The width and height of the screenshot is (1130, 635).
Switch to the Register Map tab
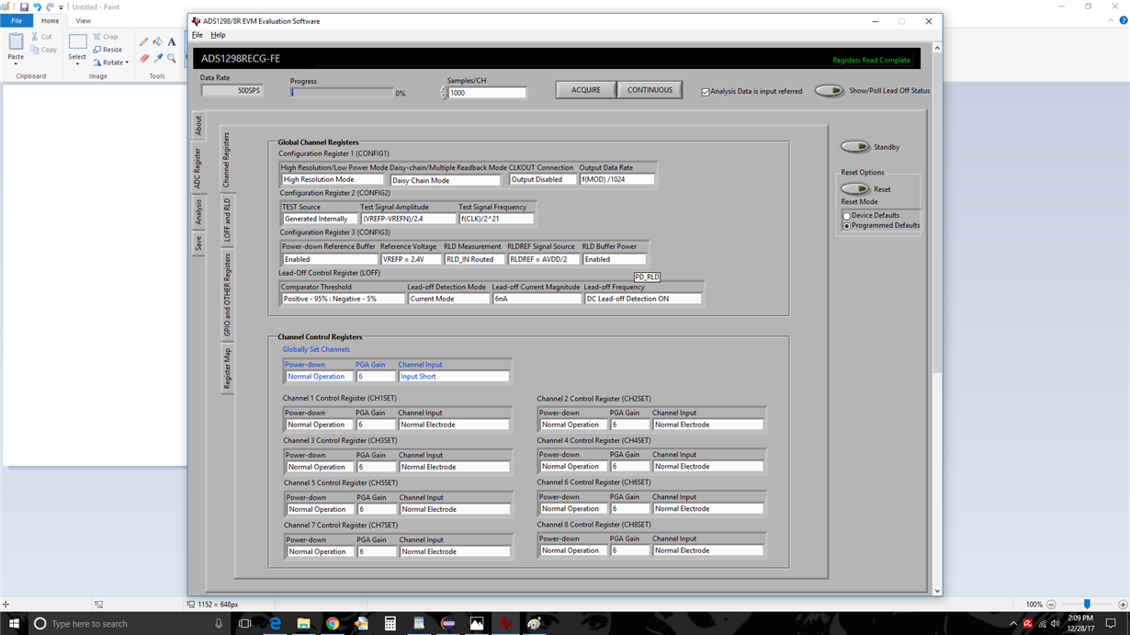(227, 369)
